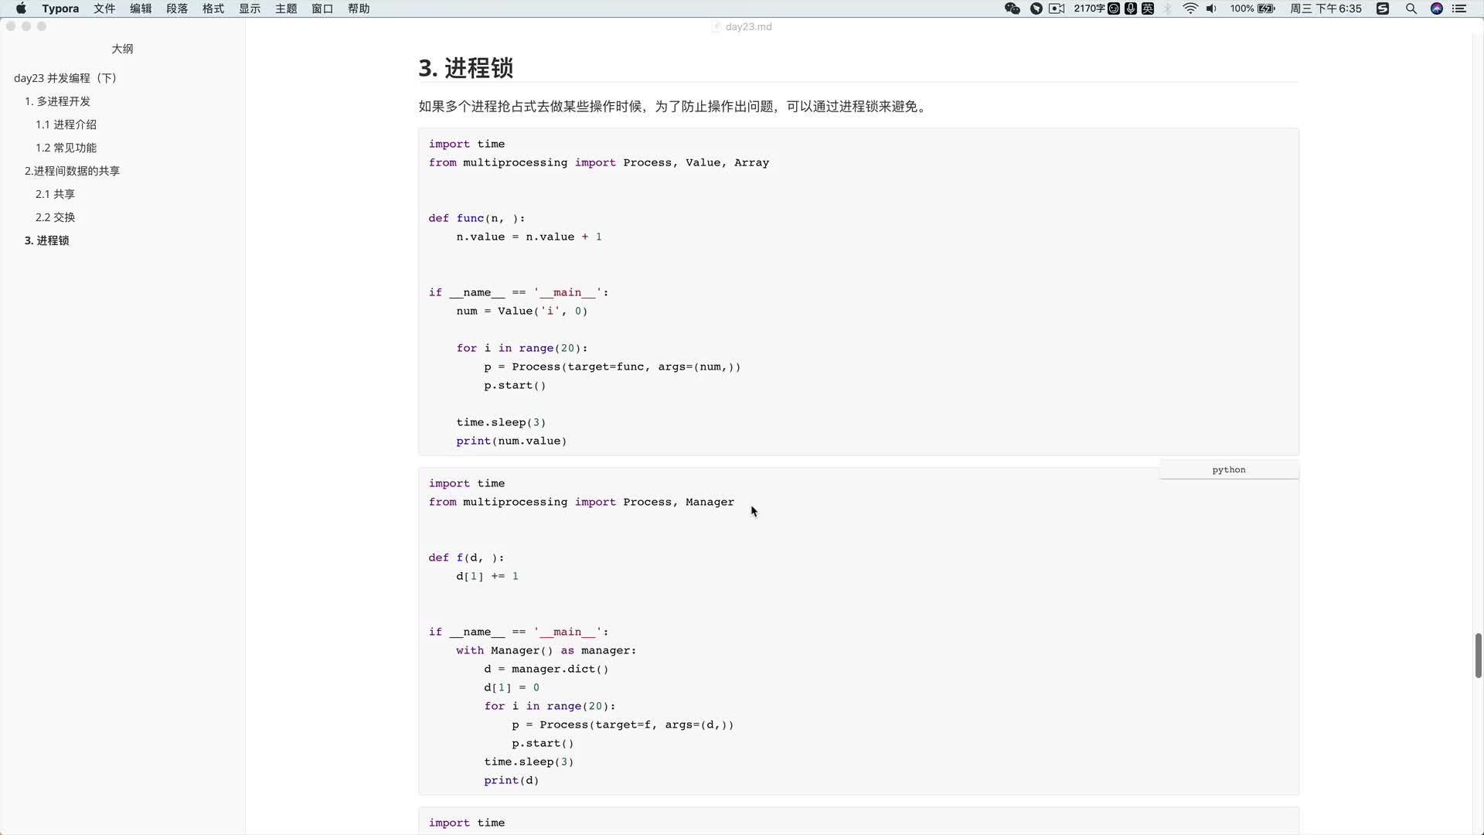Click the date and time 周三 下午6:35
Viewport: 1484px width, 835px height.
click(1326, 9)
